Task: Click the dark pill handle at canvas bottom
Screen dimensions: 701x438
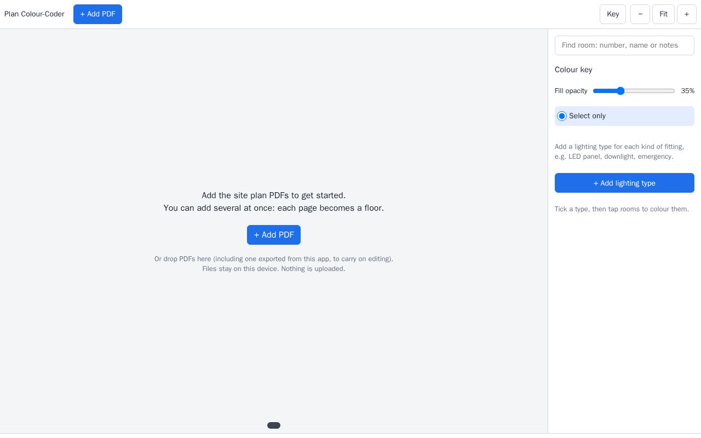Action: pos(274,425)
